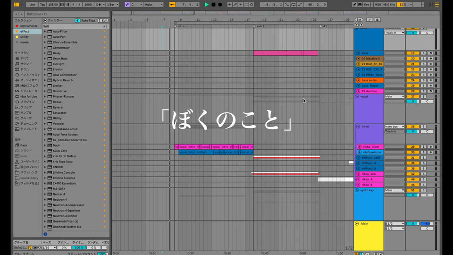Expand the Vocoder device
The height and width of the screenshot is (255, 453).
pos(45,123)
